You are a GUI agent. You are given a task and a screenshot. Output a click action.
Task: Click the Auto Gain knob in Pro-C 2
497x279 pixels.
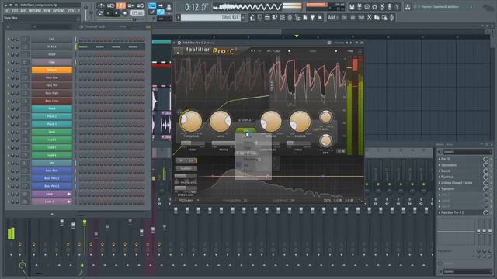point(325,117)
